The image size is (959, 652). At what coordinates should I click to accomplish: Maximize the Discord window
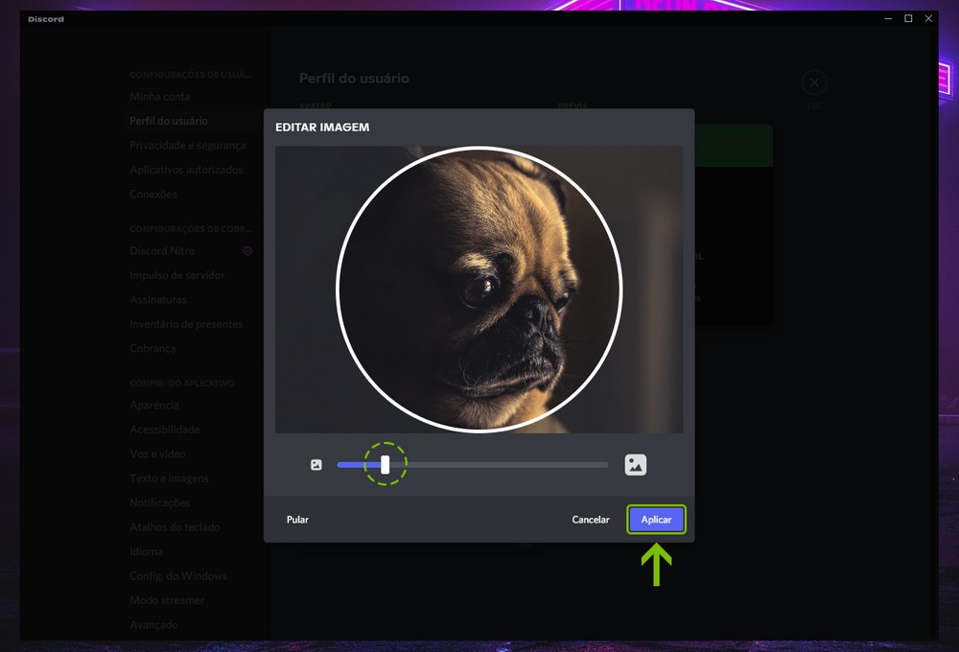(908, 19)
